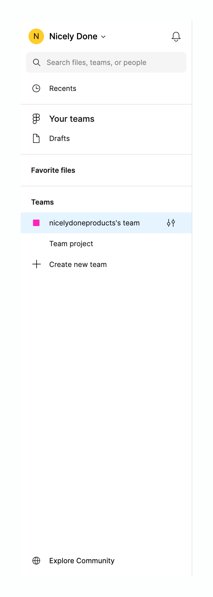
Task: Open the globe icon for Explore Community
Action: pos(36,560)
